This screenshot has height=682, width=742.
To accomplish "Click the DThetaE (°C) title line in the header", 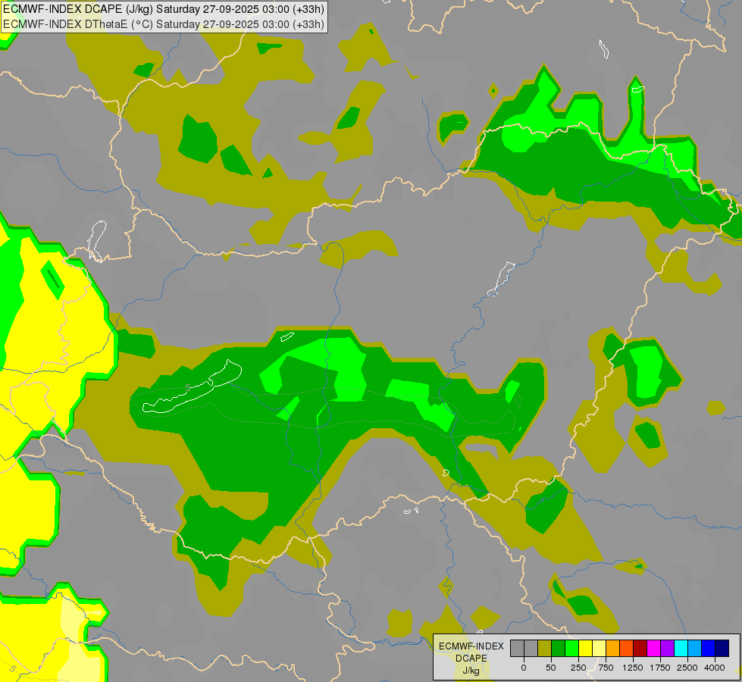I will coord(163,23).
